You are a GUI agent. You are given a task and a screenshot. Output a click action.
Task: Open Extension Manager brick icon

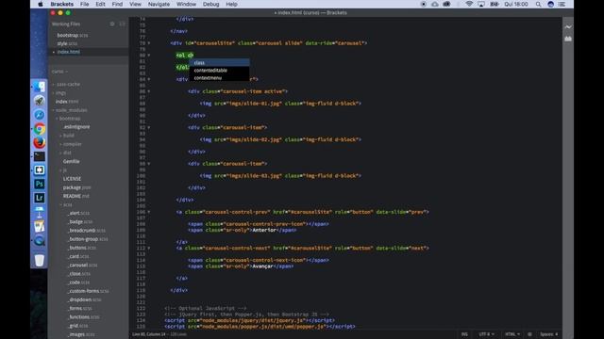pyautogui.click(x=568, y=39)
